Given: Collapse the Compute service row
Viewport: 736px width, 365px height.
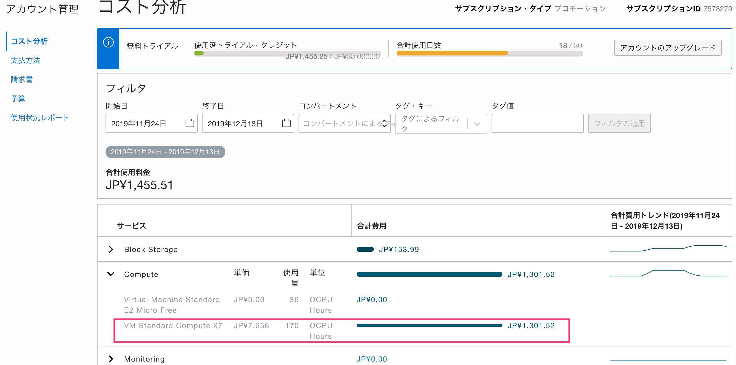Looking at the screenshot, I should coord(111,274).
